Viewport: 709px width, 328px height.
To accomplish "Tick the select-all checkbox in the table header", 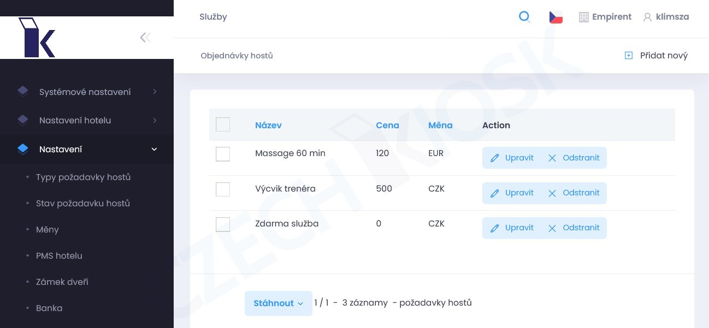I will [x=223, y=125].
